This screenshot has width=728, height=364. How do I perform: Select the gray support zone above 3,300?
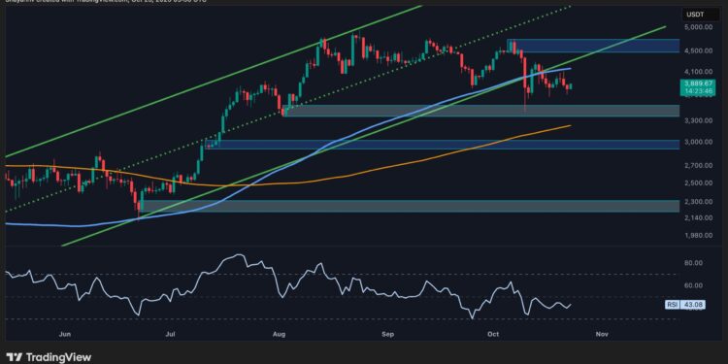[x=481, y=111]
